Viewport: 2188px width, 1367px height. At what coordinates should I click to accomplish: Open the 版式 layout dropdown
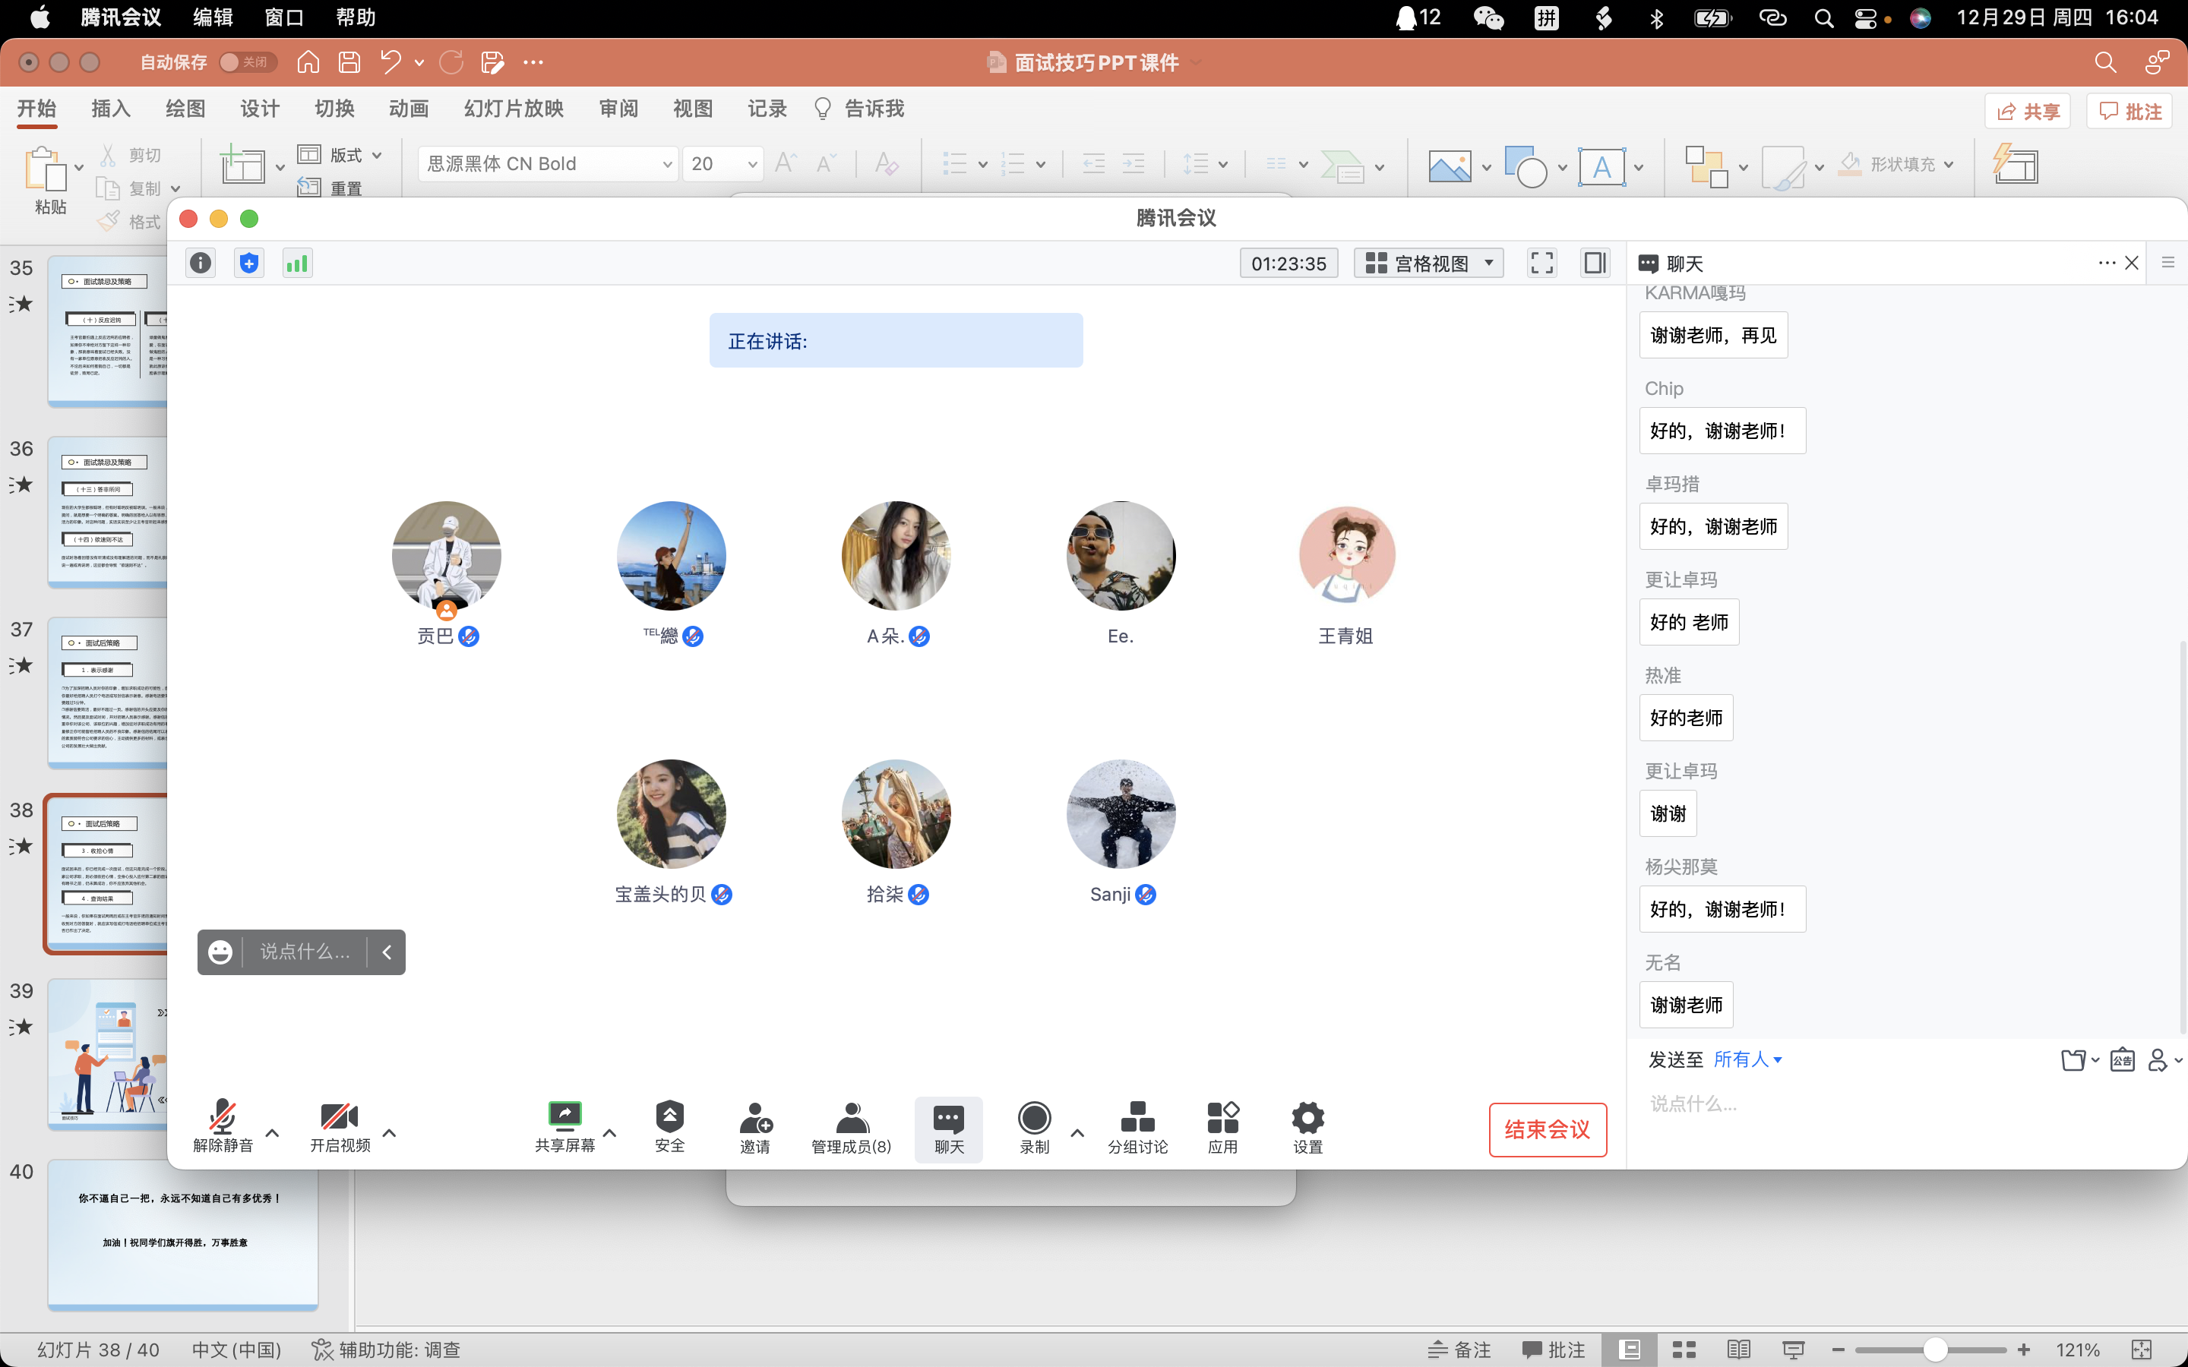[x=340, y=155]
